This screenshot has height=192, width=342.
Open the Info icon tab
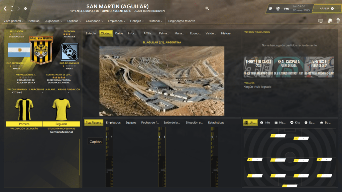pyautogui.click(x=265, y=123)
